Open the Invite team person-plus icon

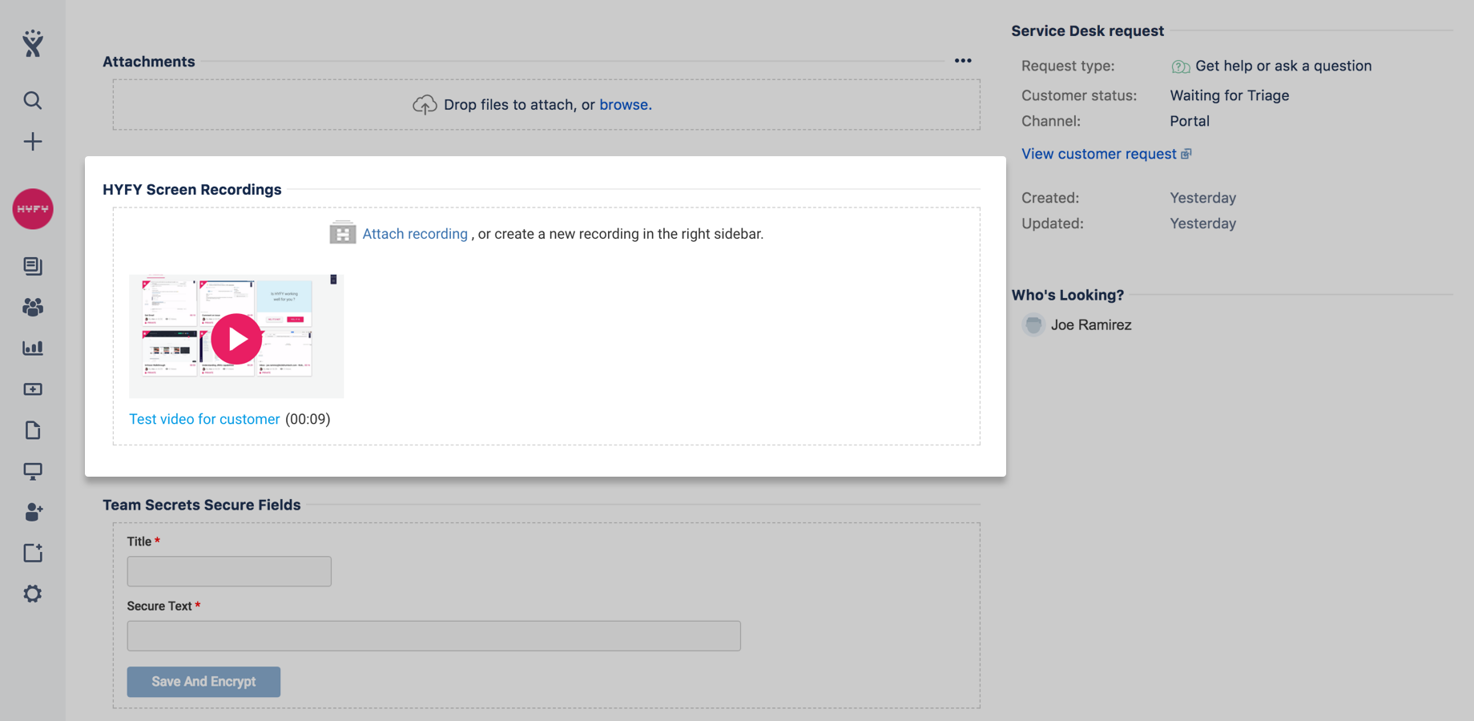point(33,512)
